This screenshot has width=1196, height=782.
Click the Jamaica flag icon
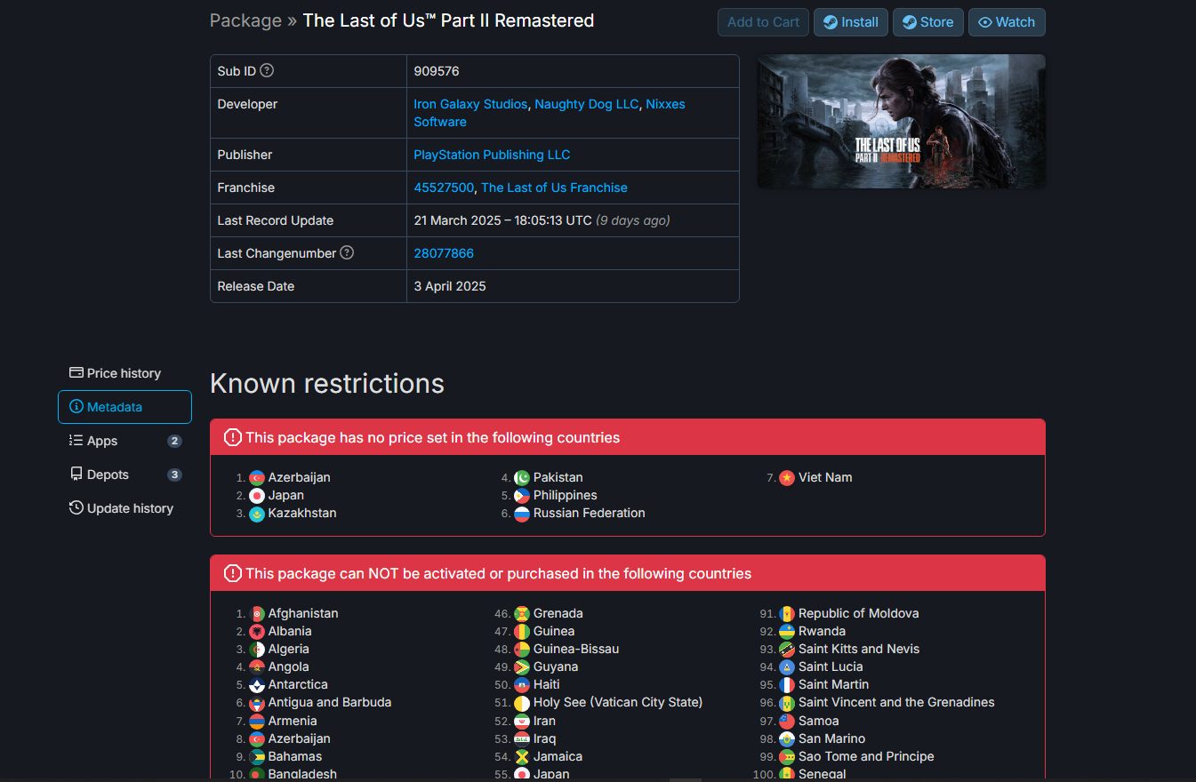(522, 757)
